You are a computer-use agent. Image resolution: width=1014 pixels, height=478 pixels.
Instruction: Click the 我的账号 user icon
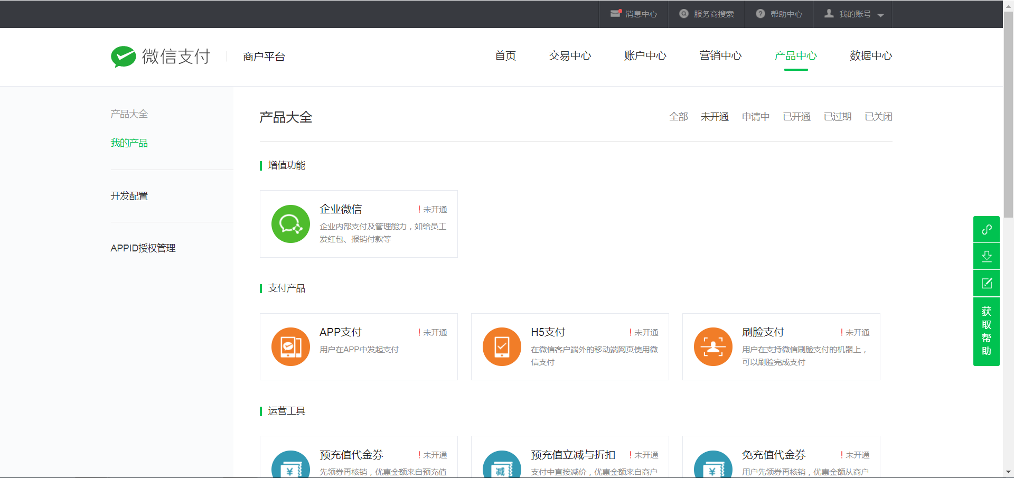(x=829, y=14)
